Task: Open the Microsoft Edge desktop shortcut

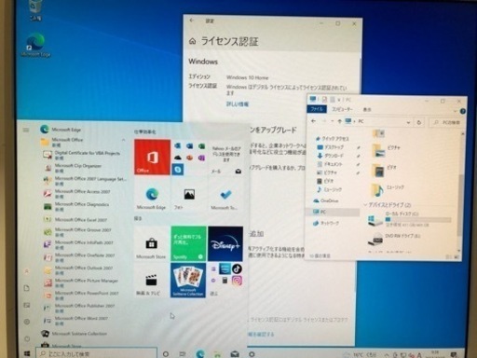Action: (x=35, y=46)
